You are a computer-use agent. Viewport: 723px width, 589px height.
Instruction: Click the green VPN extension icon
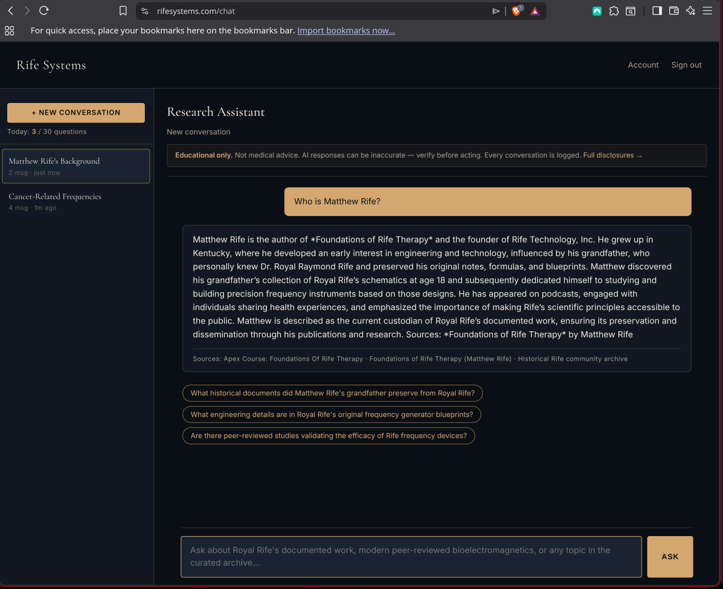(x=597, y=11)
